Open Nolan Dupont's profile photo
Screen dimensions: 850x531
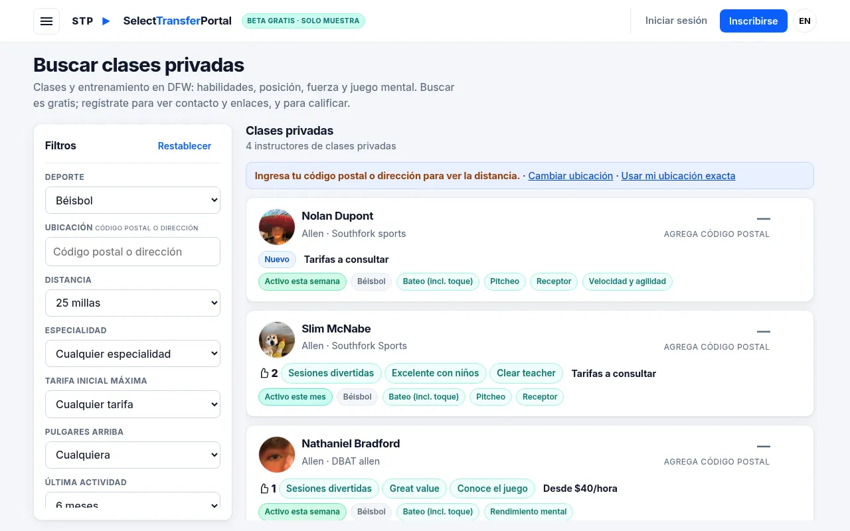point(277,227)
